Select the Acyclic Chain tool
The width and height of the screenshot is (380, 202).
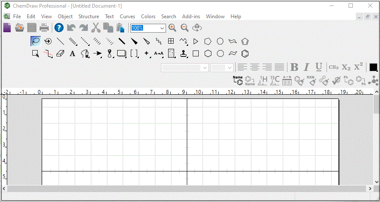coord(183,41)
